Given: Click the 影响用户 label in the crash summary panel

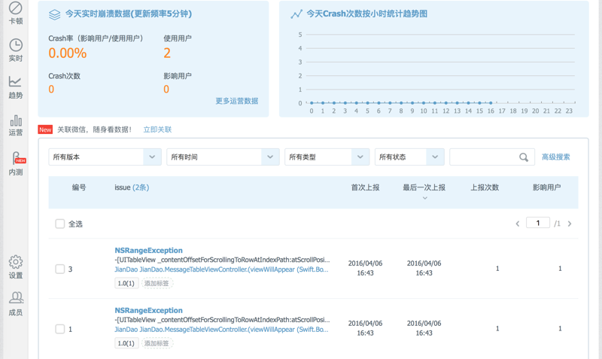Looking at the screenshot, I should 178,76.
